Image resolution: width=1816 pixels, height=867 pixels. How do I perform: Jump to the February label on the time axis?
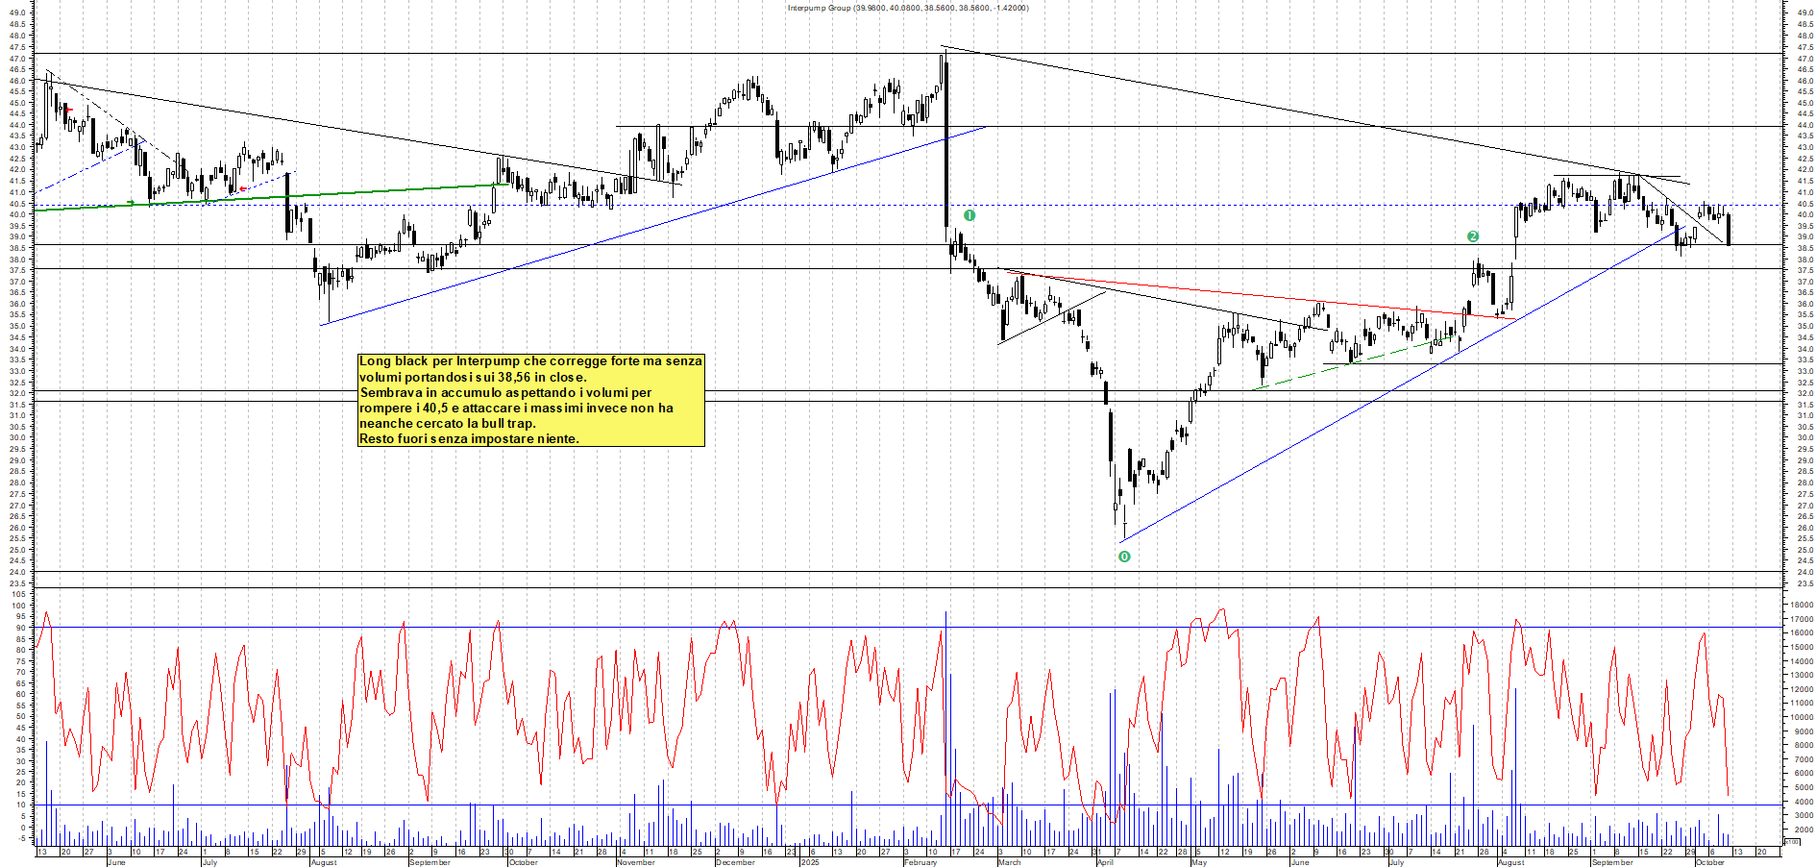920,862
